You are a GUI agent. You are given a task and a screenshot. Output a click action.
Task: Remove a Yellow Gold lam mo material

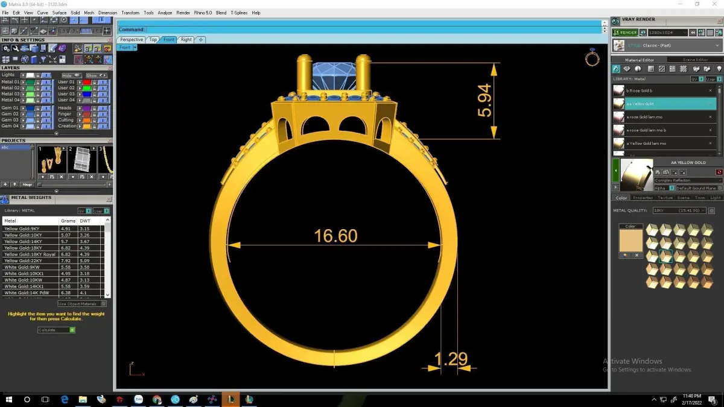(x=710, y=144)
